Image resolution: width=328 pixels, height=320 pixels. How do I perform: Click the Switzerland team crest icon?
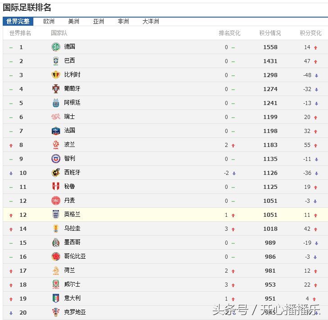click(x=56, y=117)
